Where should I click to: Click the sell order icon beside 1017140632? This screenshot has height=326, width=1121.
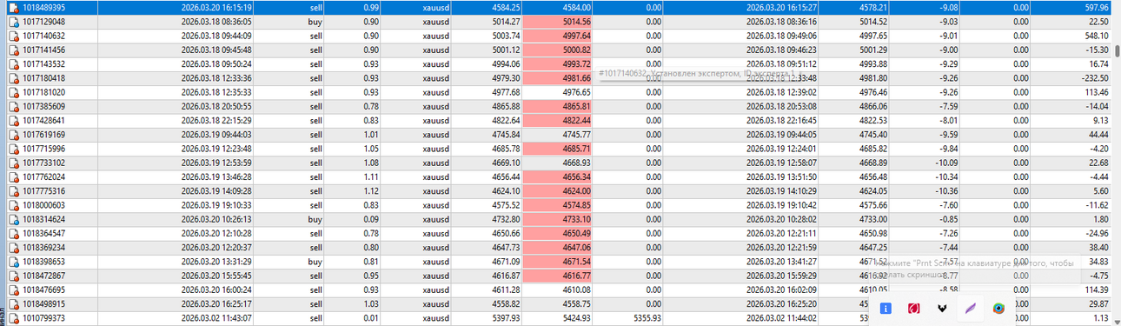(13, 36)
